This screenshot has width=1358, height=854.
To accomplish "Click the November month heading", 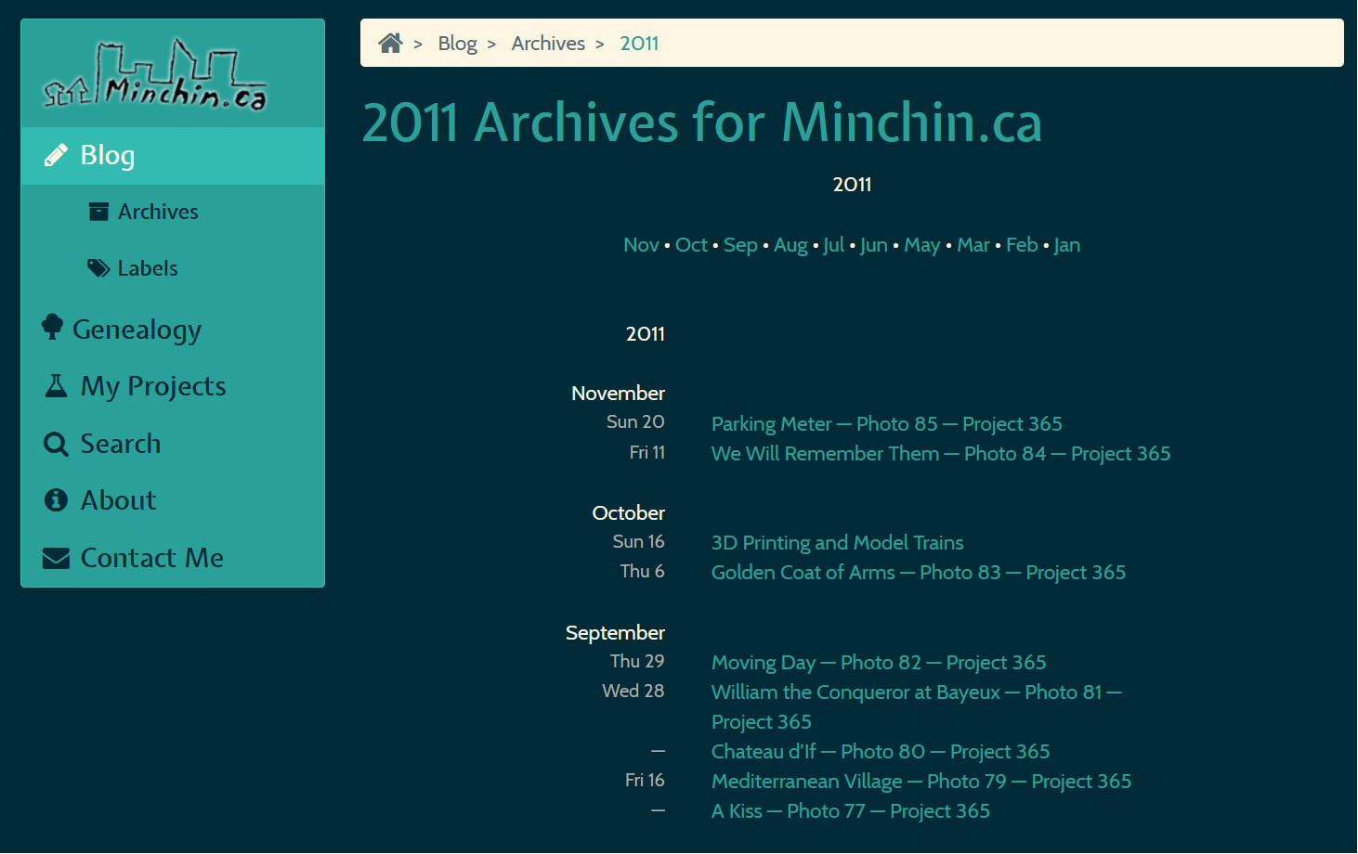I will [x=618, y=394].
